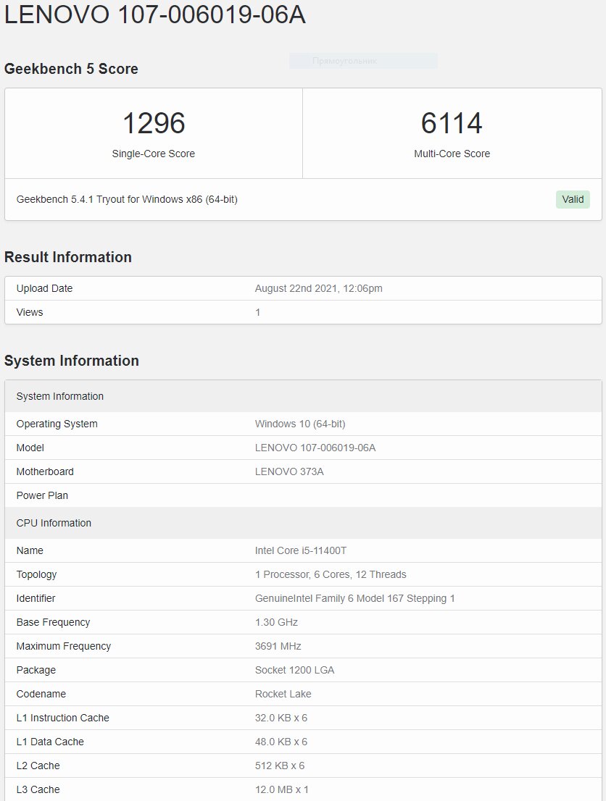The width and height of the screenshot is (606, 801).
Task: Select the 'Rocket Lake' codename value
Action: tap(283, 695)
